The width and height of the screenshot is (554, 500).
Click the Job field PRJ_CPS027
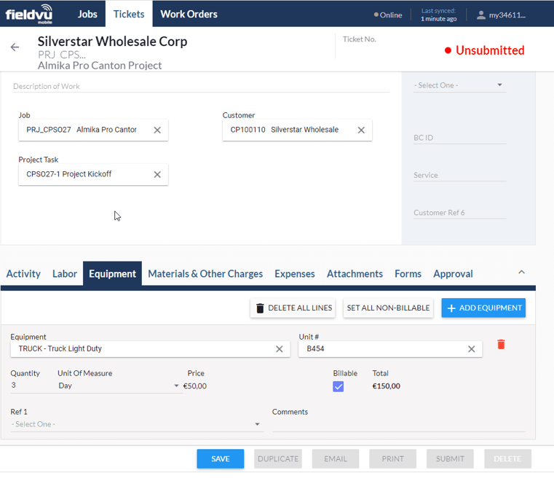[93, 130]
